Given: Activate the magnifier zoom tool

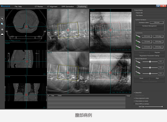Looking at the screenshot, I should [2, 24].
